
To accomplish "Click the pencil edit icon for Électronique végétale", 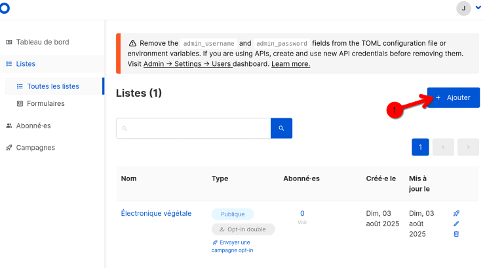I will pos(456,224).
